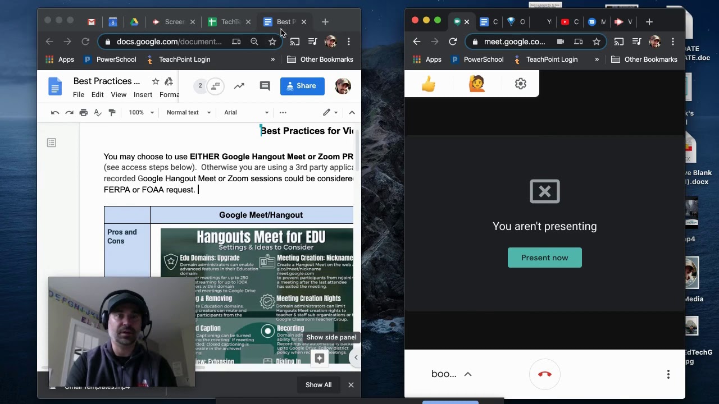Open the Google Drive tab
Image resolution: width=719 pixels, height=404 pixels.
(134, 22)
